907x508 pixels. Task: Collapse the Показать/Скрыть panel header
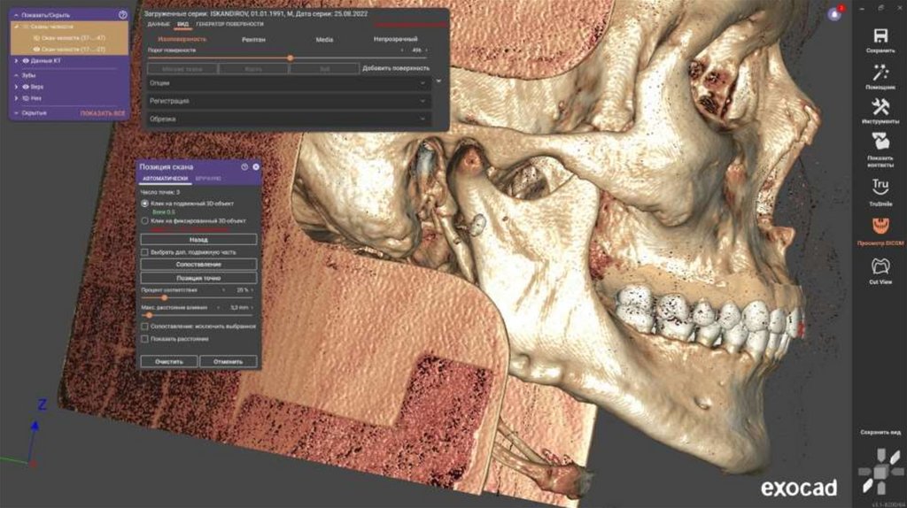pyautogui.click(x=16, y=15)
